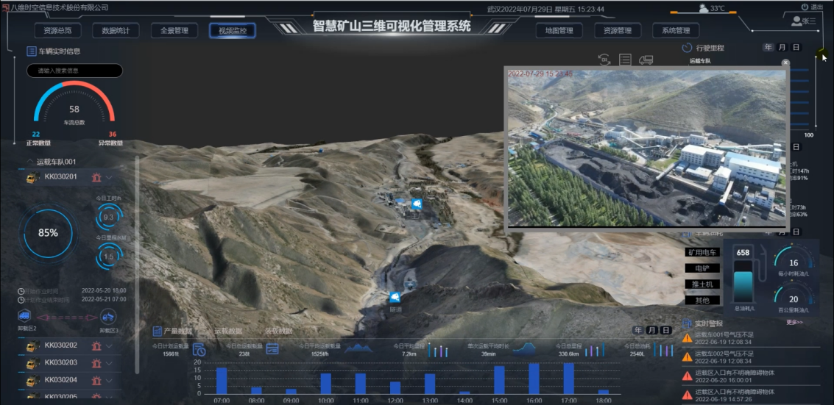The image size is (834, 405).
Task: Click the 卸载区2 truck icon
Action: [24, 316]
